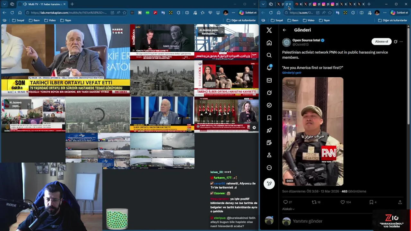The image size is (411, 231).
Task: Add Multi TV page to favorites star
Action: tap(124, 13)
